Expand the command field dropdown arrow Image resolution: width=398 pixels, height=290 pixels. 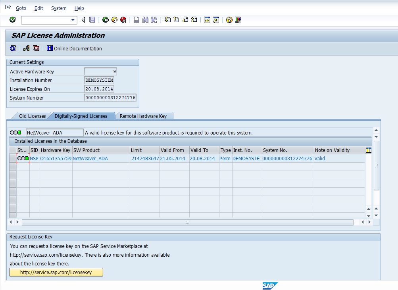coord(73,20)
